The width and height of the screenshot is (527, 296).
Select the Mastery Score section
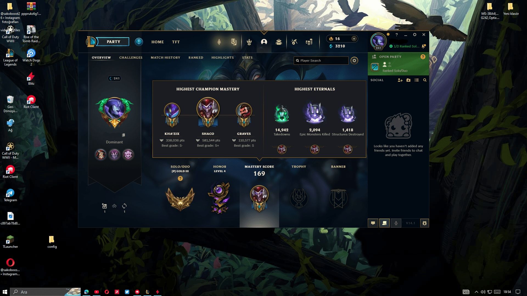pos(259,196)
